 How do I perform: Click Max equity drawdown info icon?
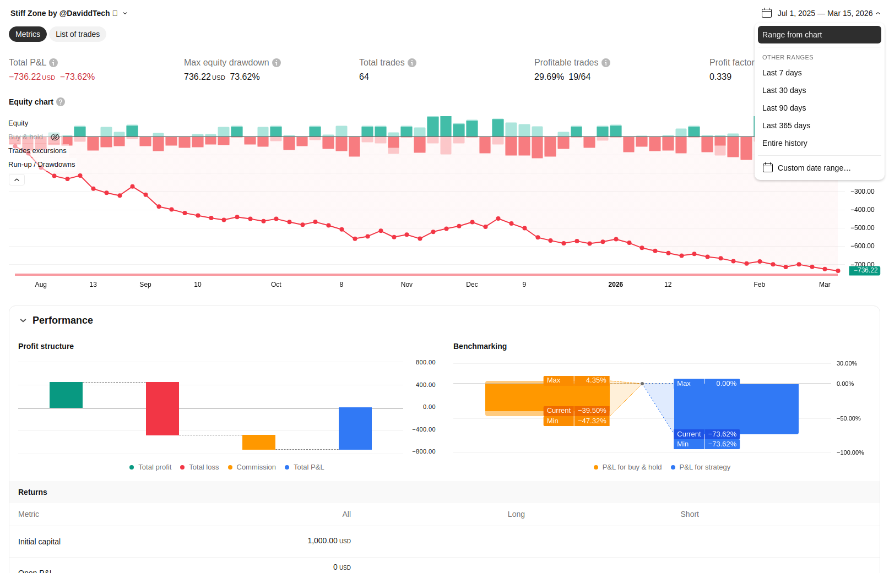(x=277, y=63)
